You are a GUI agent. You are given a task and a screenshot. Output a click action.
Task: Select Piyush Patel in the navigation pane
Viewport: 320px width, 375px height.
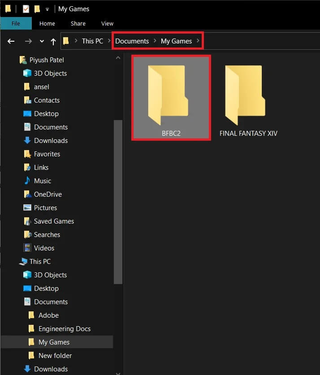click(x=47, y=60)
